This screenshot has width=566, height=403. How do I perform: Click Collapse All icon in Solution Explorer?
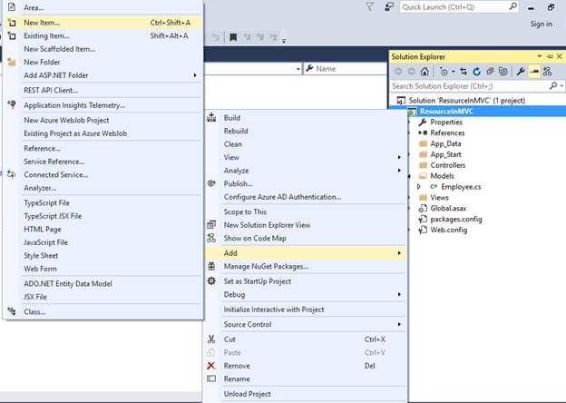point(490,72)
